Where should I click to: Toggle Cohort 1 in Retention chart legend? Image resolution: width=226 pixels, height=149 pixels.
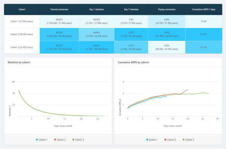(x=43, y=140)
